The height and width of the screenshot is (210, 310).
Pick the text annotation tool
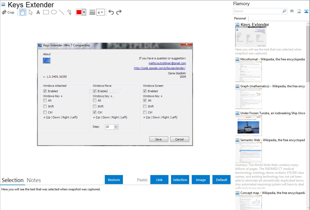(x=38, y=12)
